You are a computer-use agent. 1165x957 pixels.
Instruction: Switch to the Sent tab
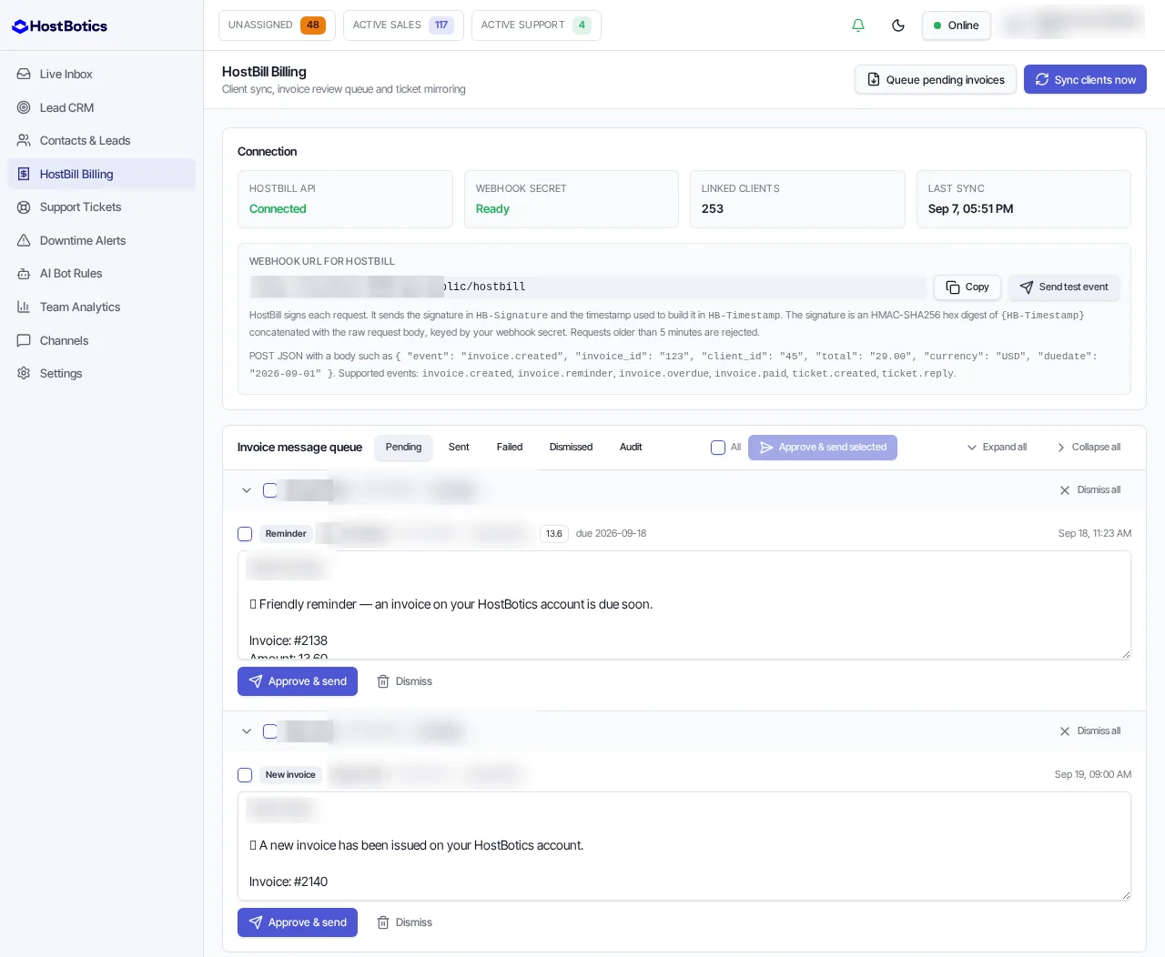[459, 447]
